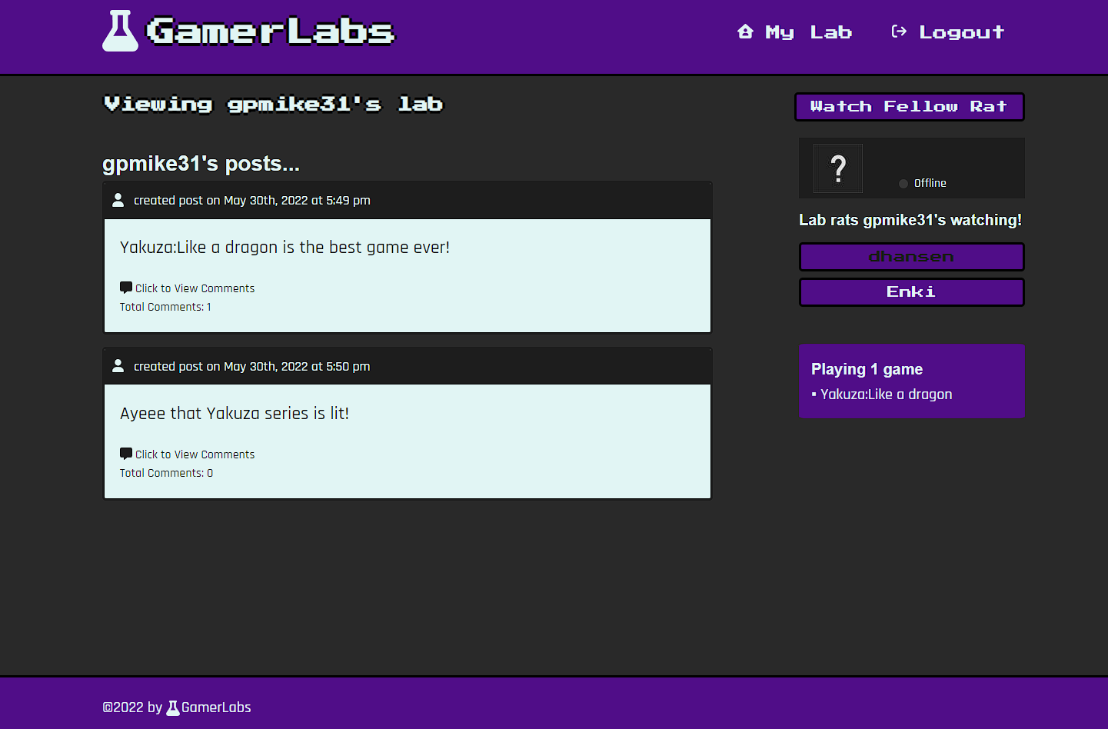
Task: Open the comment bubble icon on the Yakuza post
Action: (125, 287)
